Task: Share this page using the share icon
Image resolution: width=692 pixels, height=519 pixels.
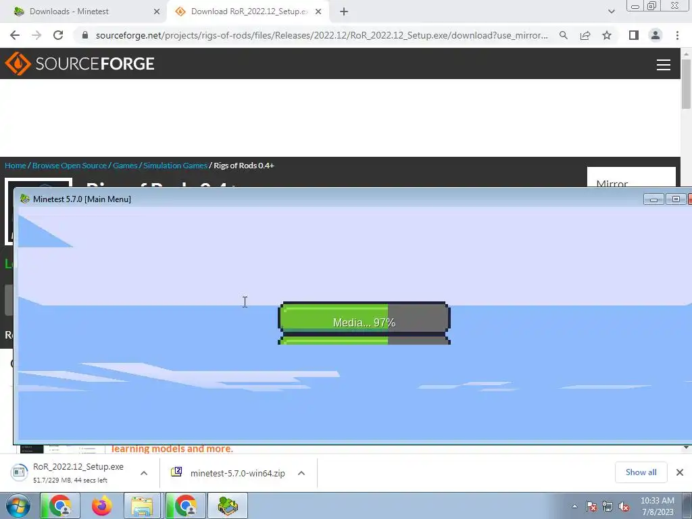Action: (x=585, y=35)
